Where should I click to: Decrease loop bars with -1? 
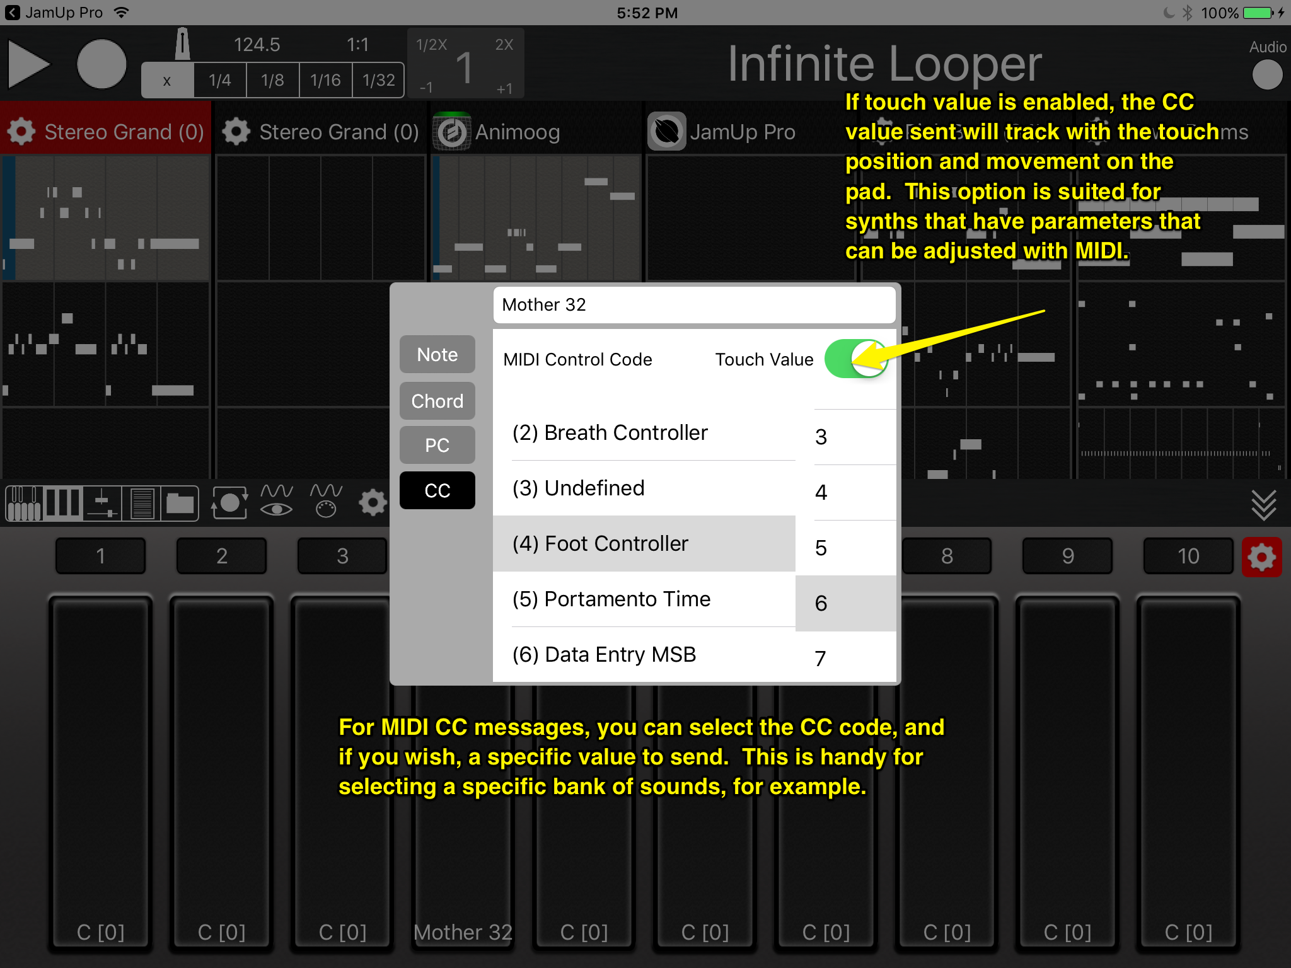coord(427,88)
